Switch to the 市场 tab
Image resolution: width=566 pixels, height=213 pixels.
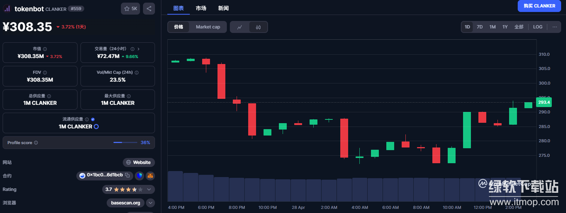[201, 8]
